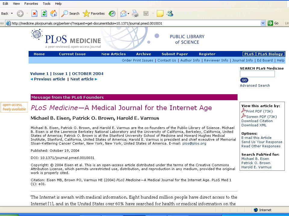Expand the Mail button dropdown arrow
This screenshot has width=289, height=216.
pos(129,13)
